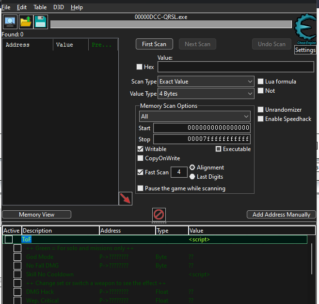Viewport: 319px width, 304px height.
Task: Click the Value column header in results
Action: 71,45
